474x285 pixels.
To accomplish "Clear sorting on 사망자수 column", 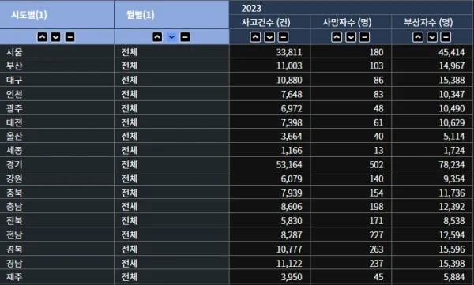I will (364, 37).
